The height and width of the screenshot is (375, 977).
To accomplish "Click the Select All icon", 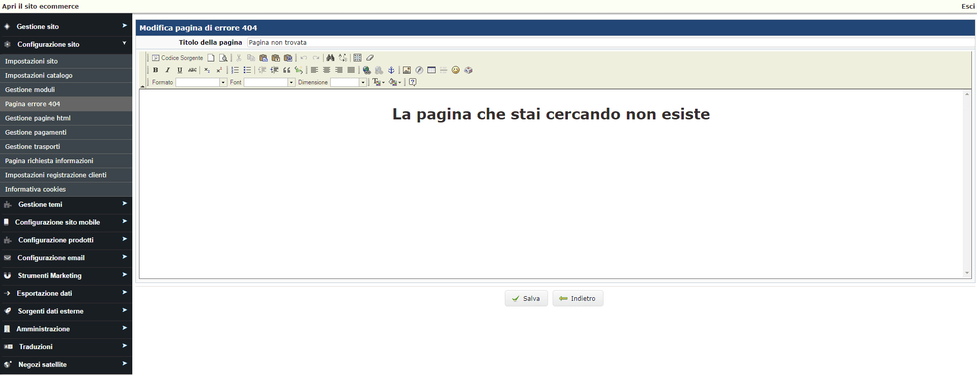I will 357,58.
